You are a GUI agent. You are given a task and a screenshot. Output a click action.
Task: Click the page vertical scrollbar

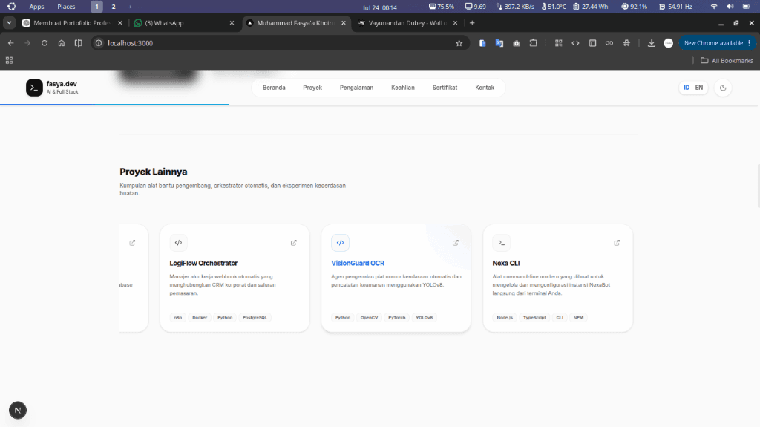point(758,186)
